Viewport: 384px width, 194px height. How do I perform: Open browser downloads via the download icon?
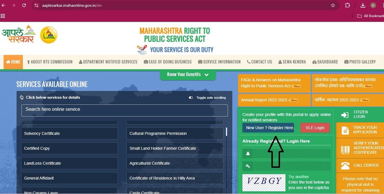363,5
